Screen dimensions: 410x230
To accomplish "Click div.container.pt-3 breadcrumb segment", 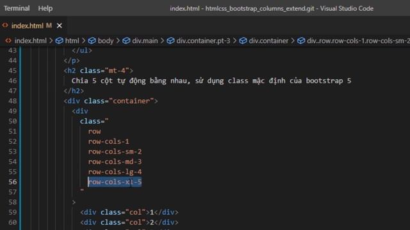I will pos(203,41).
